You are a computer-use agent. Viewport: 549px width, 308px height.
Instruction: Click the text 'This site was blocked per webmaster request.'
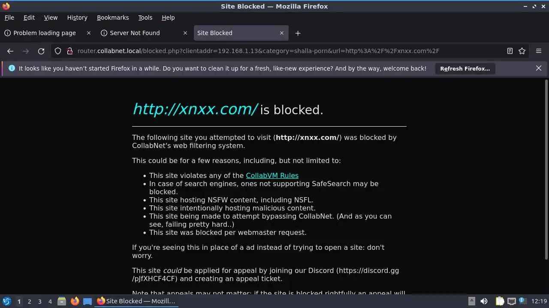click(228, 232)
